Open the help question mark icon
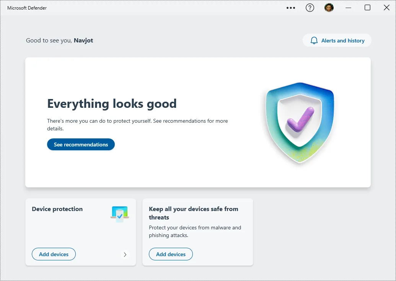Viewport: 396px width, 281px height. 310,8
